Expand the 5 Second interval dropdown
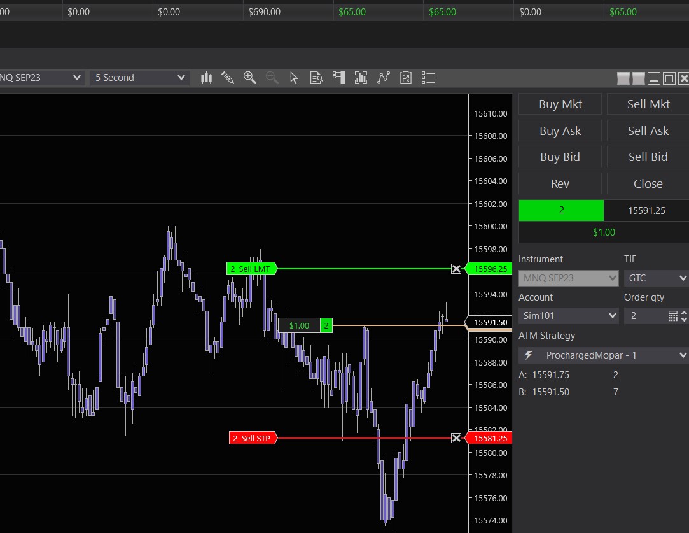This screenshot has height=533, width=689. point(139,78)
